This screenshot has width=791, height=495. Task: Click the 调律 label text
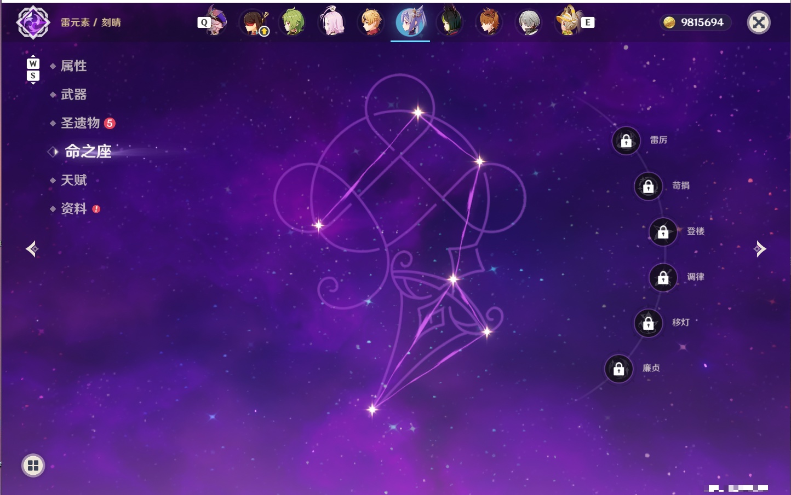696,277
